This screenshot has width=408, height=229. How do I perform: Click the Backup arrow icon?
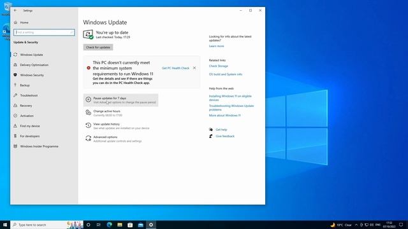(15, 85)
